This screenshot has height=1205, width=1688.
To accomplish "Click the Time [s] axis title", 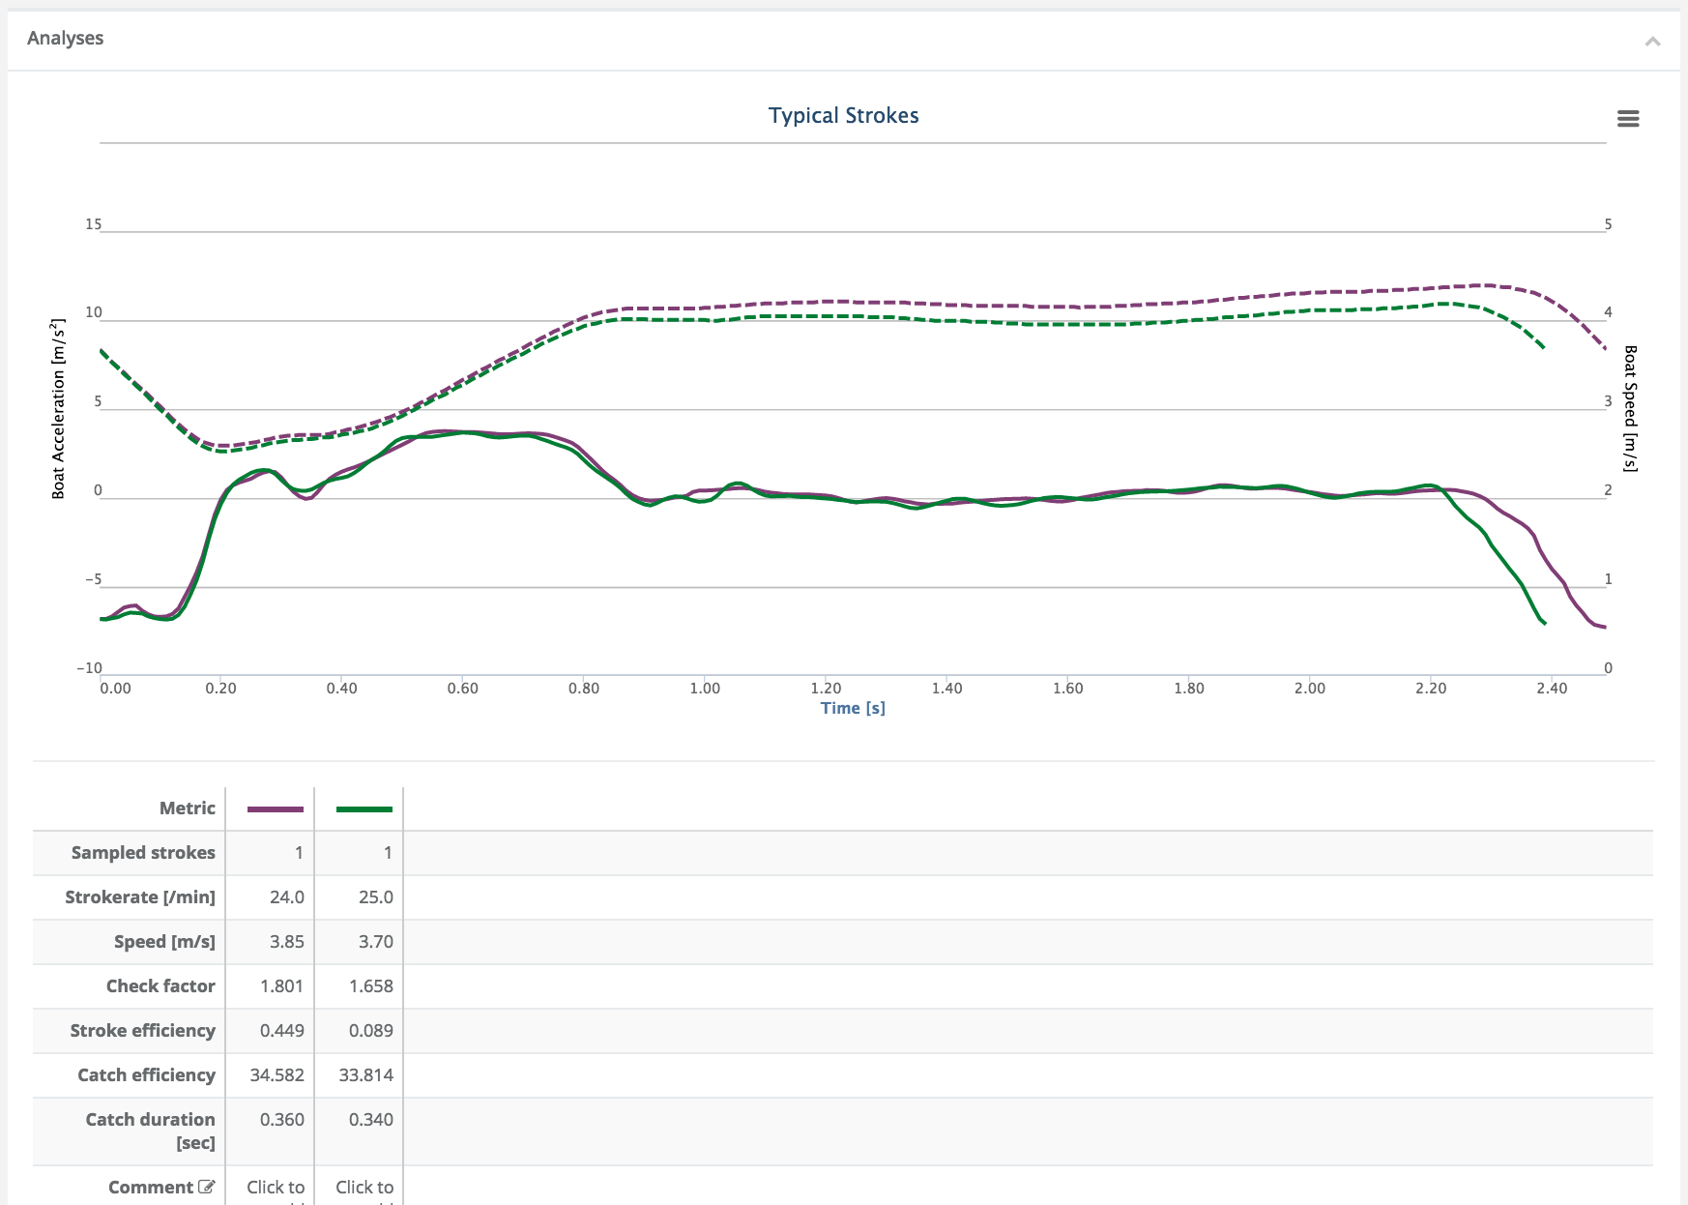I will pos(853,708).
